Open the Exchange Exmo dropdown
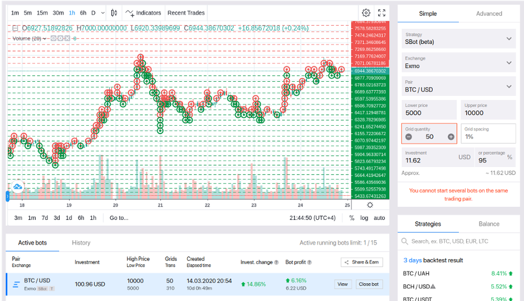524x301 pixels. pos(458,63)
